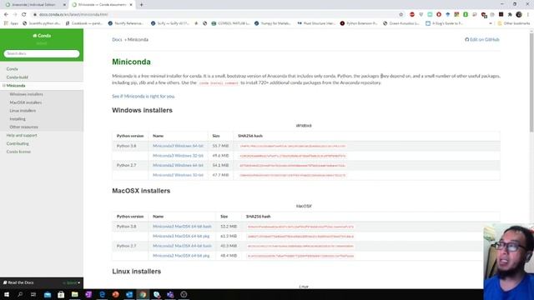Select SHA256 hash for Miniconda3 Windows 64-bit
The image size is (534, 300).
pyautogui.click(x=293, y=147)
